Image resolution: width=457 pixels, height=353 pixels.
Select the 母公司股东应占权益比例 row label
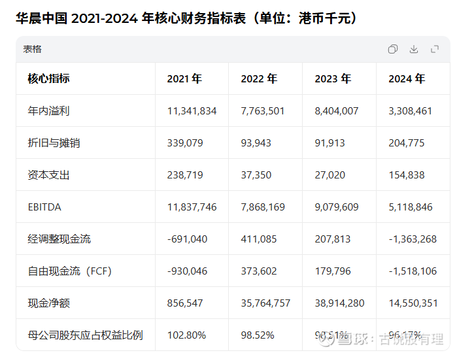(x=85, y=335)
